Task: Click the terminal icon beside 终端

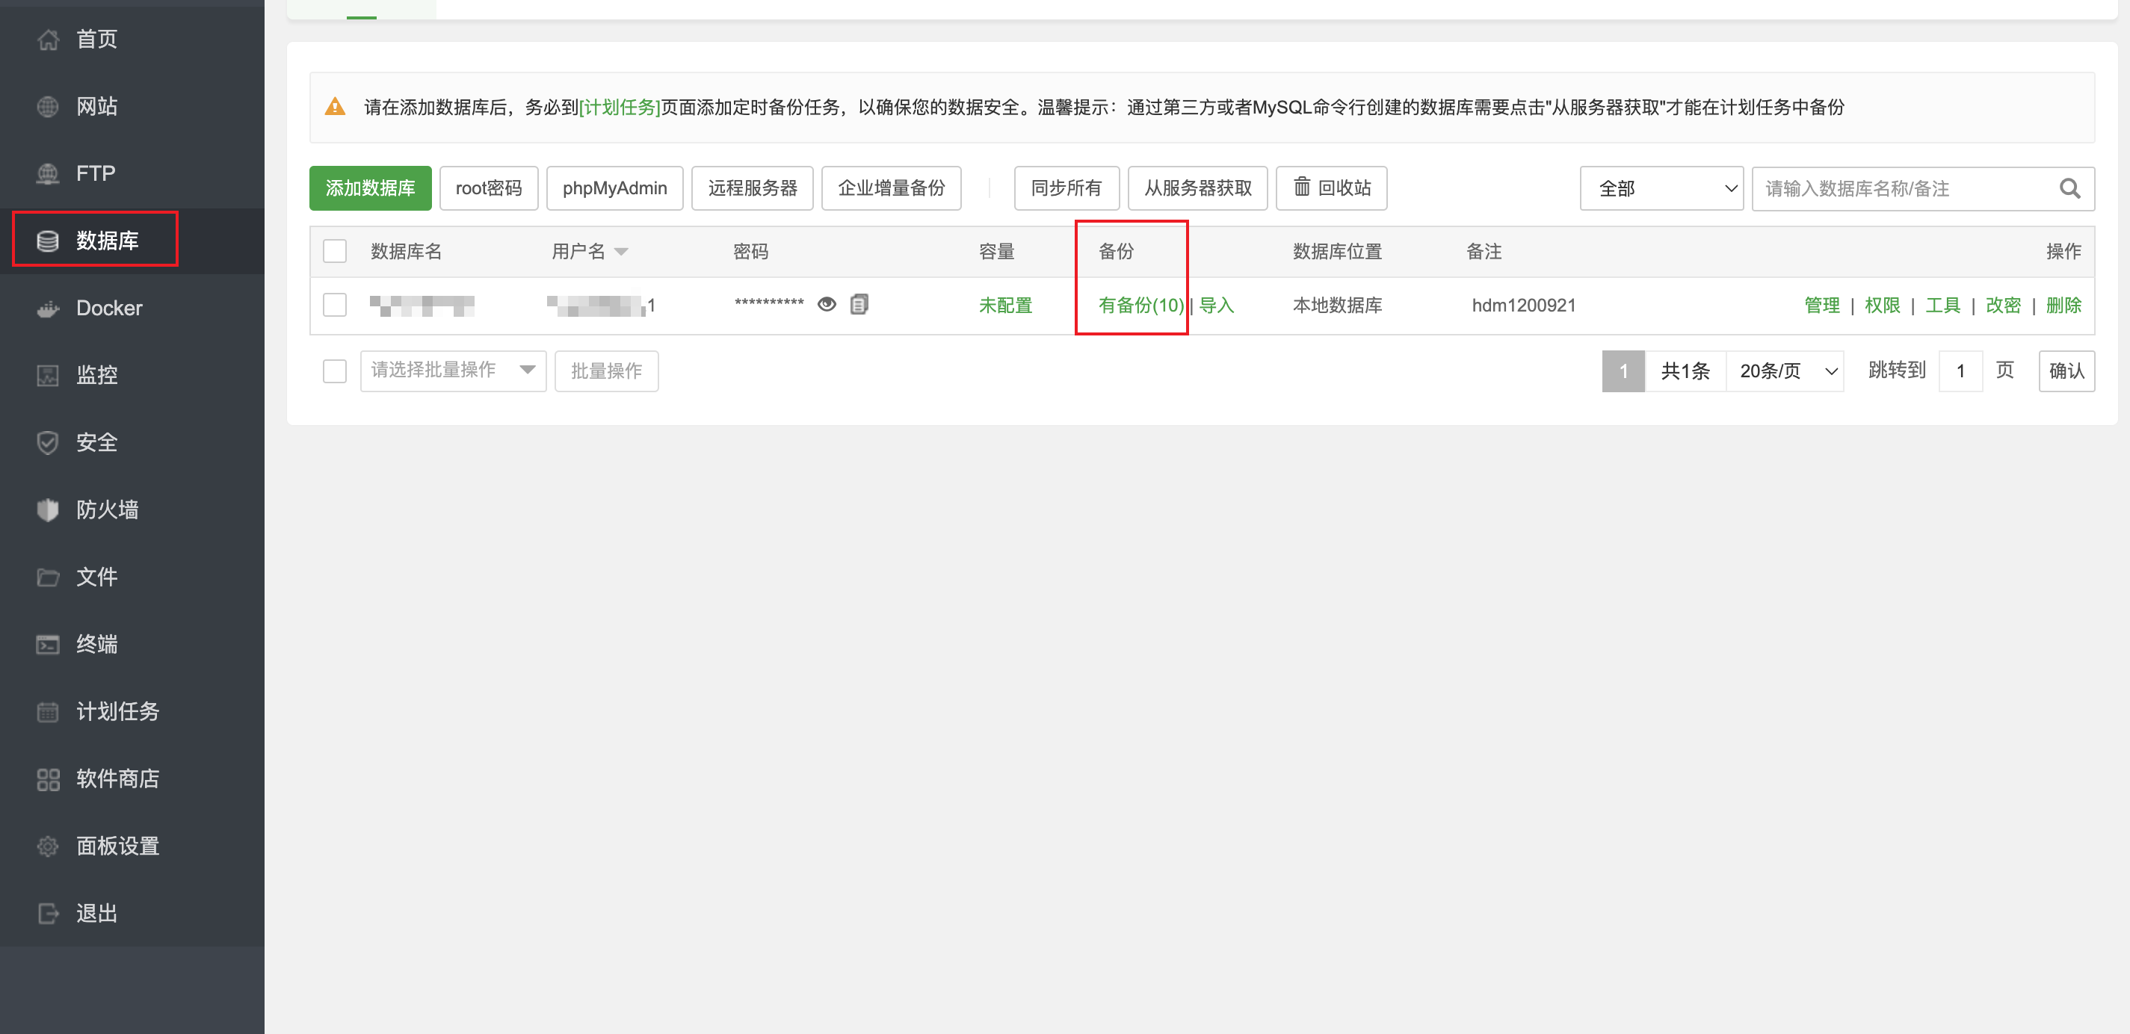Action: pyautogui.click(x=48, y=644)
